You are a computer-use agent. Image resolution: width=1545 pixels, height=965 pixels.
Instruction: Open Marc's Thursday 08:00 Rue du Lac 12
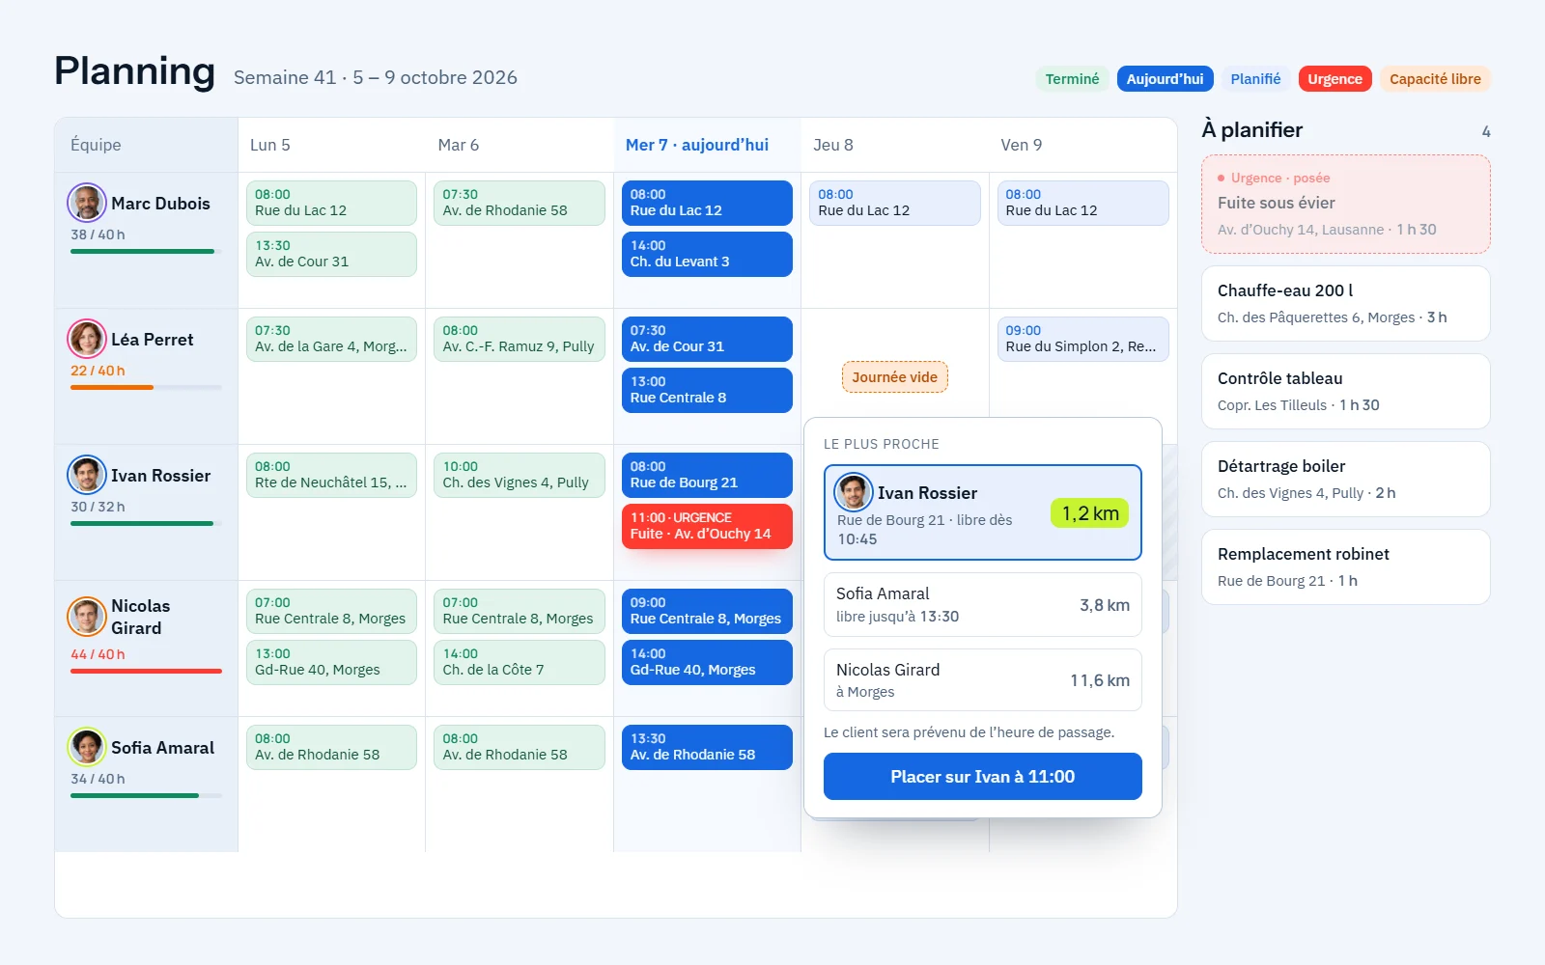click(894, 203)
